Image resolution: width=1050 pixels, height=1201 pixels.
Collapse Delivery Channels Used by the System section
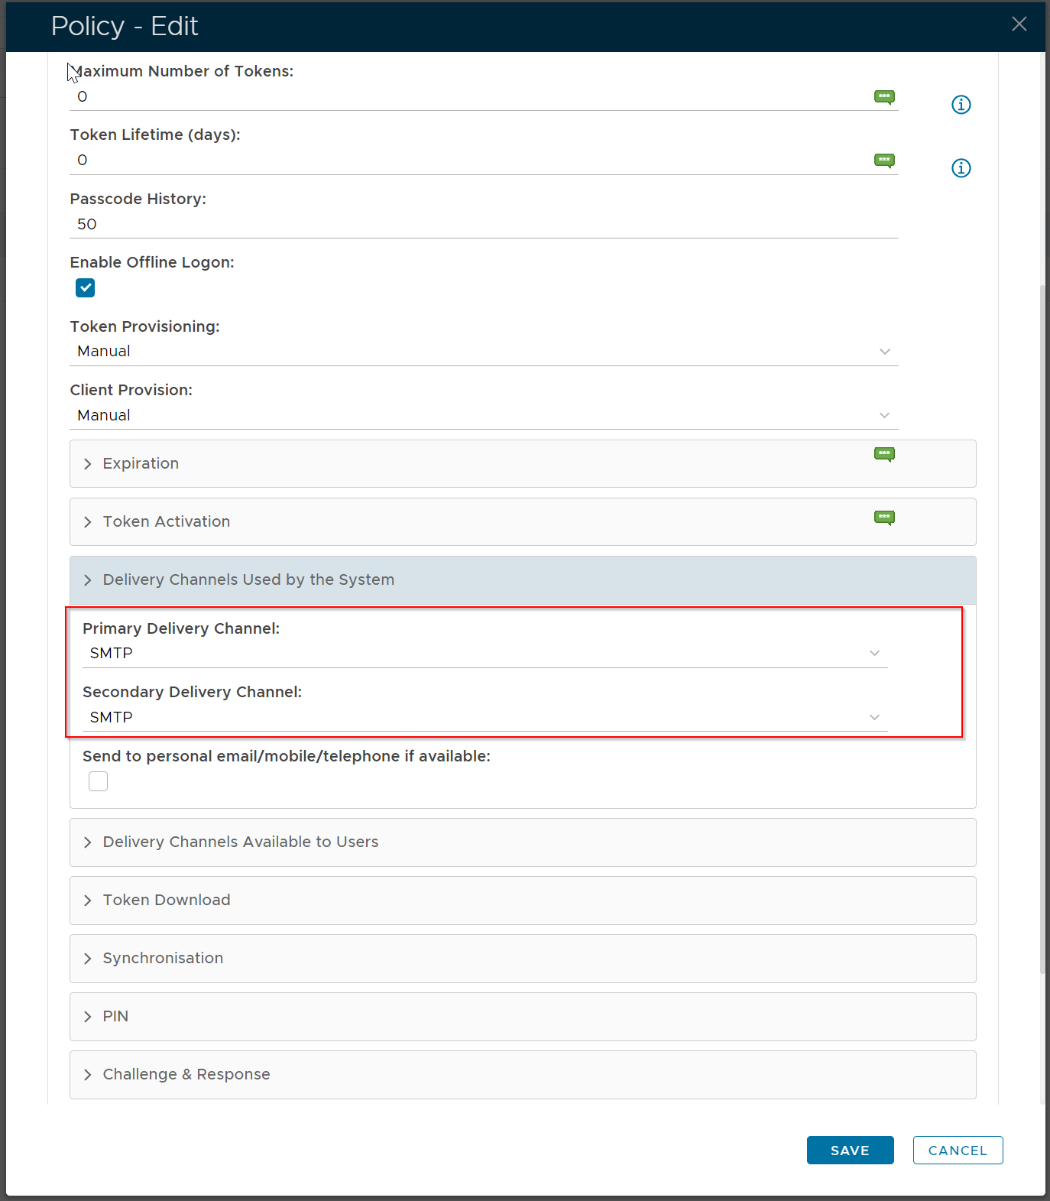pyautogui.click(x=248, y=580)
